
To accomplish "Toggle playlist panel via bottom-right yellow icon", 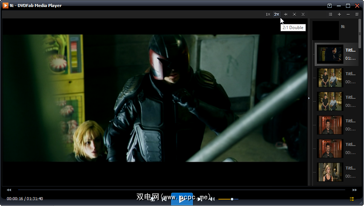I will 352,199.
